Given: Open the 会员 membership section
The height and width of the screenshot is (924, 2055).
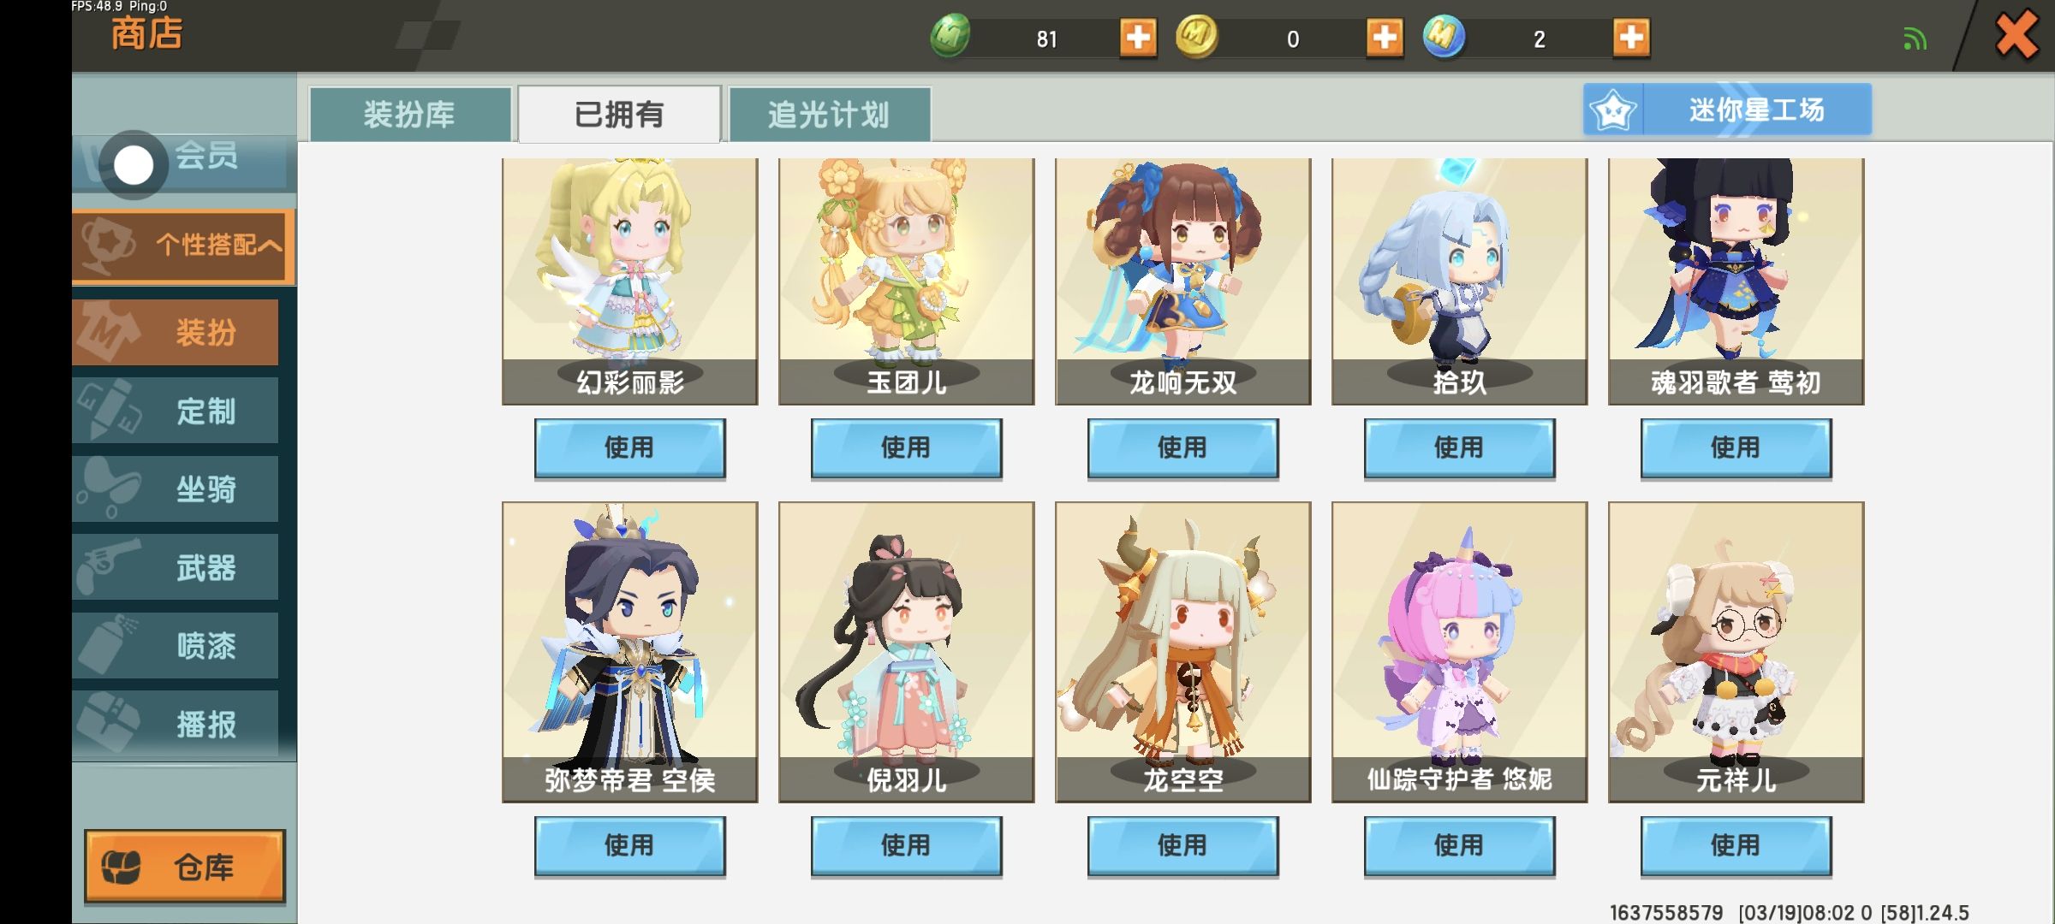Looking at the screenshot, I should coord(184,161).
